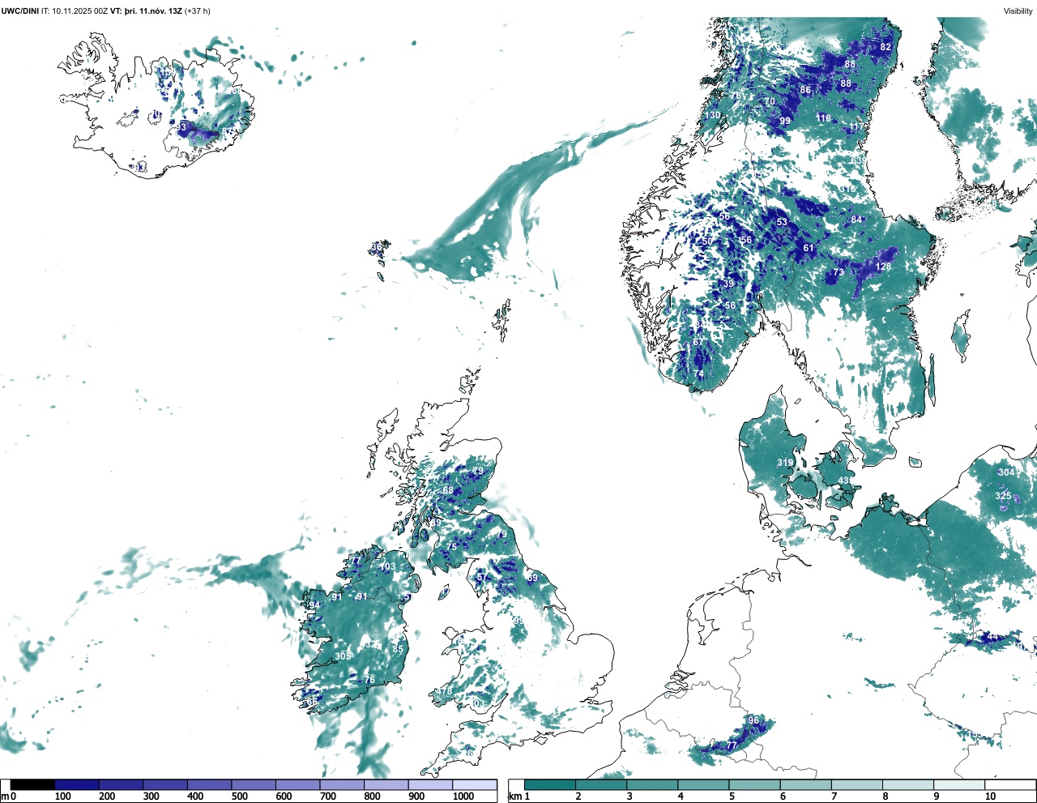The height and width of the screenshot is (803, 1037).
Task: Click the '500' metre legend tick label
Action: click(x=239, y=797)
